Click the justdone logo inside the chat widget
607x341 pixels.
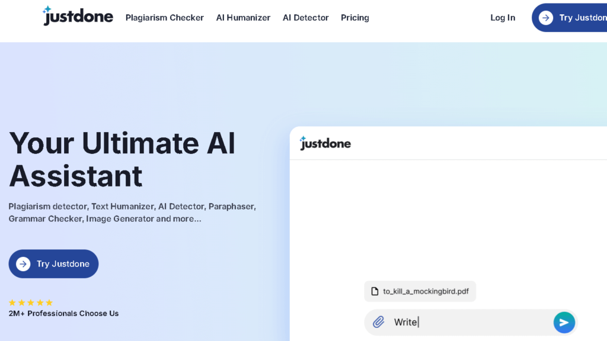tap(325, 143)
